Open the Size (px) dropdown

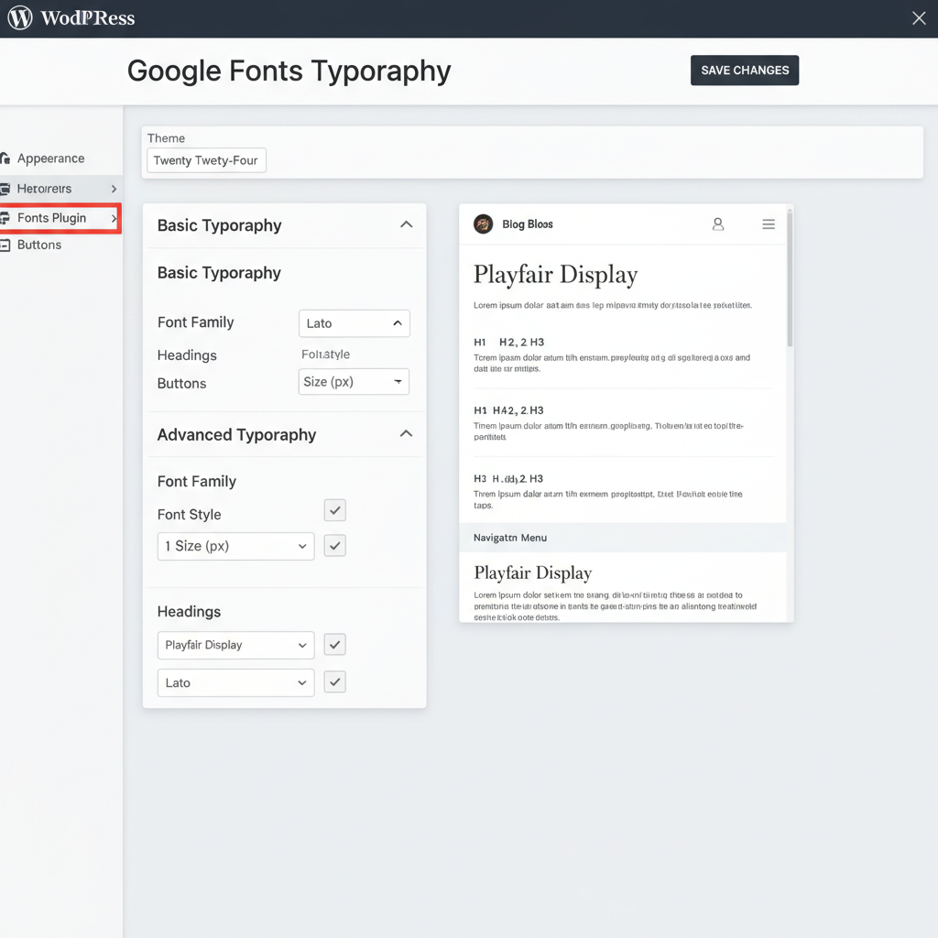(x=354, y=381)
